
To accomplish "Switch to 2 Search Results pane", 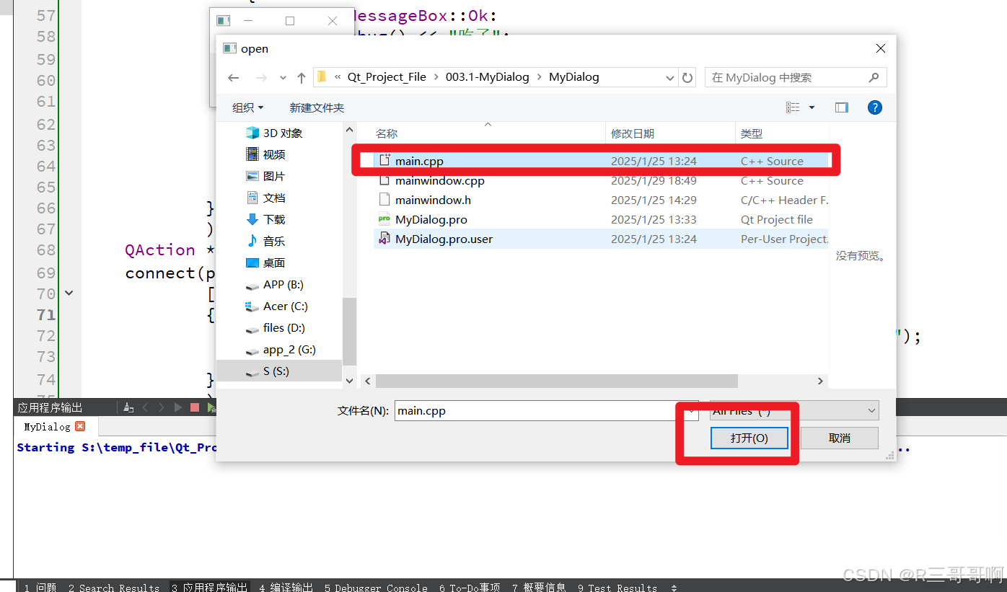I will (x=114, y=587).
